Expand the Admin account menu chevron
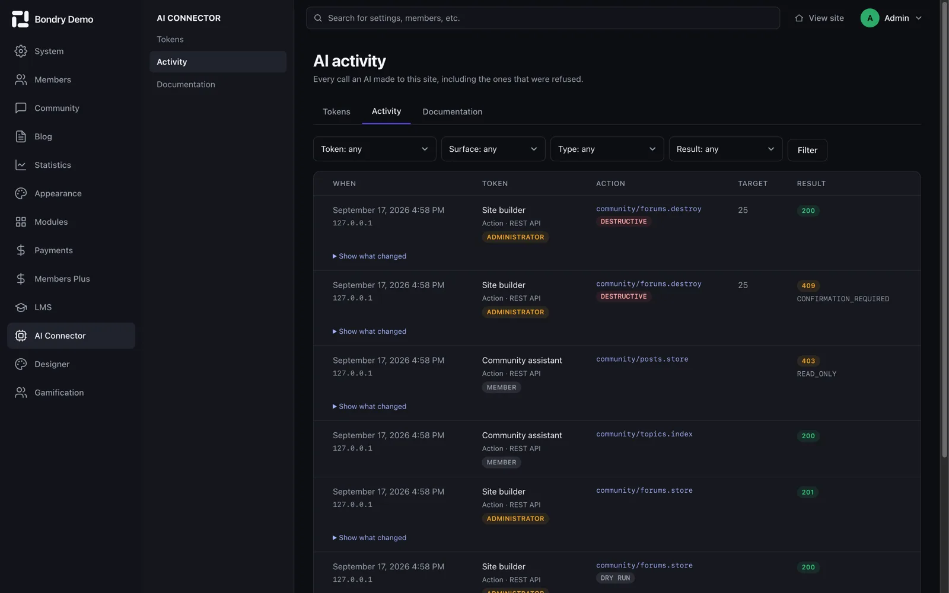 click(x=918, y=18)
